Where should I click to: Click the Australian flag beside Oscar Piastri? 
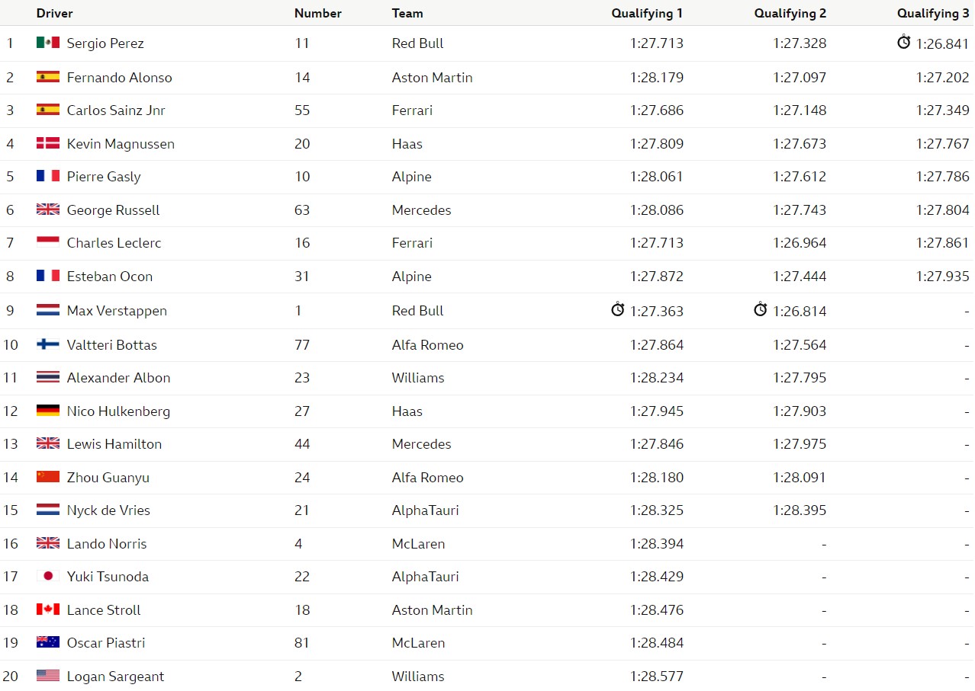click(x=48, y=642)
